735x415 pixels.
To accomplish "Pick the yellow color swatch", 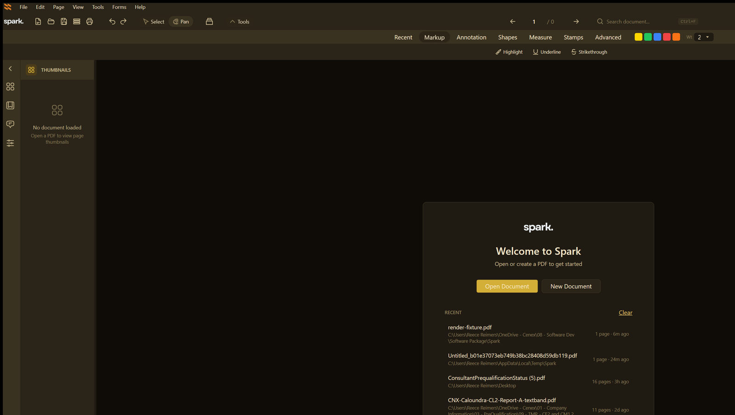I will point(639,37).
